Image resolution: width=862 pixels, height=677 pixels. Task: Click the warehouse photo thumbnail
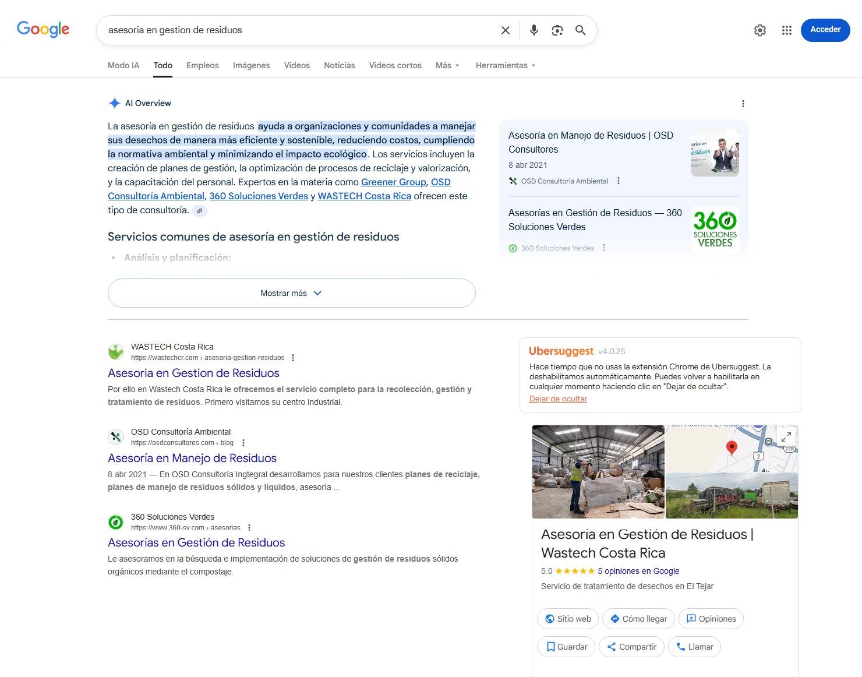coord(598,471)
